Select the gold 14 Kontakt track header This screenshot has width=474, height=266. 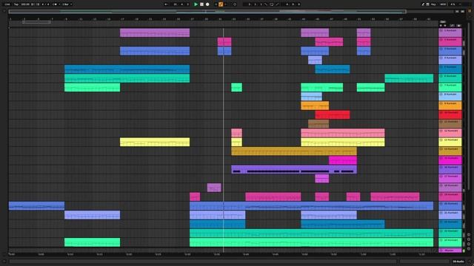[450, 151]
